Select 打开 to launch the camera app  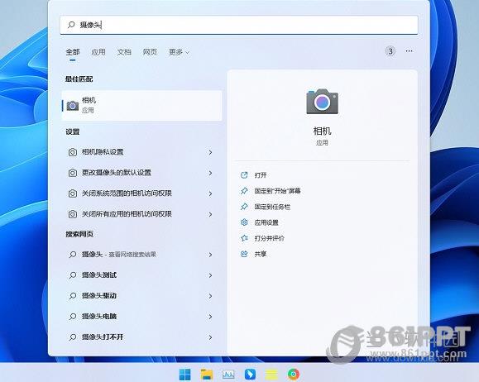coord(261,175)
